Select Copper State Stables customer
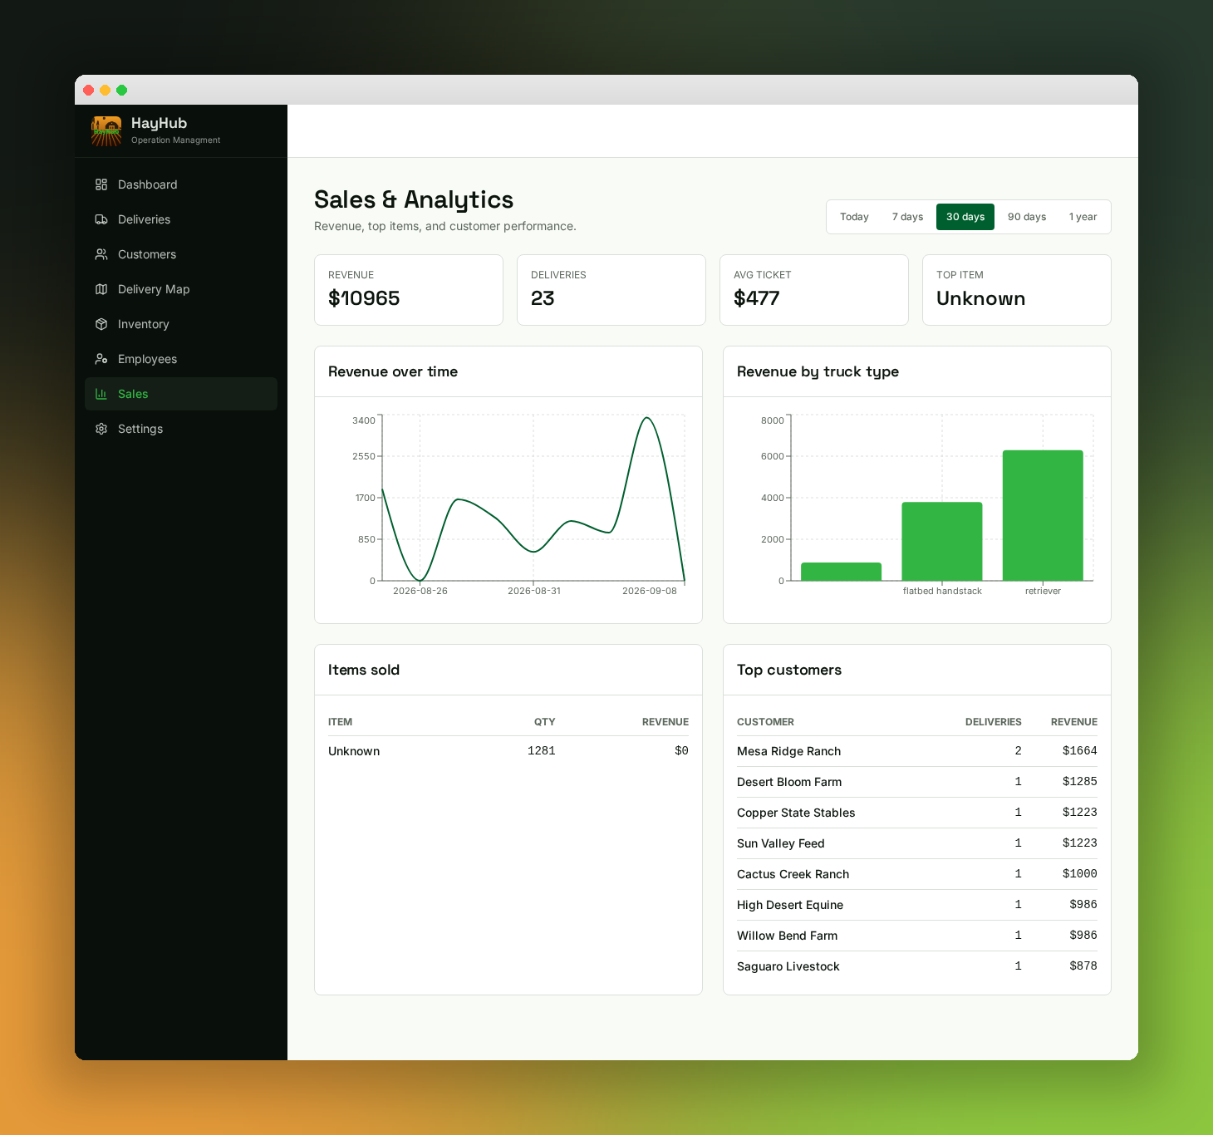 [x=917, y=813]
